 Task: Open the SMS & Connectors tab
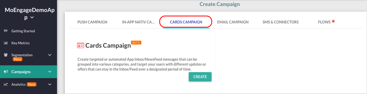pos(281,22)
